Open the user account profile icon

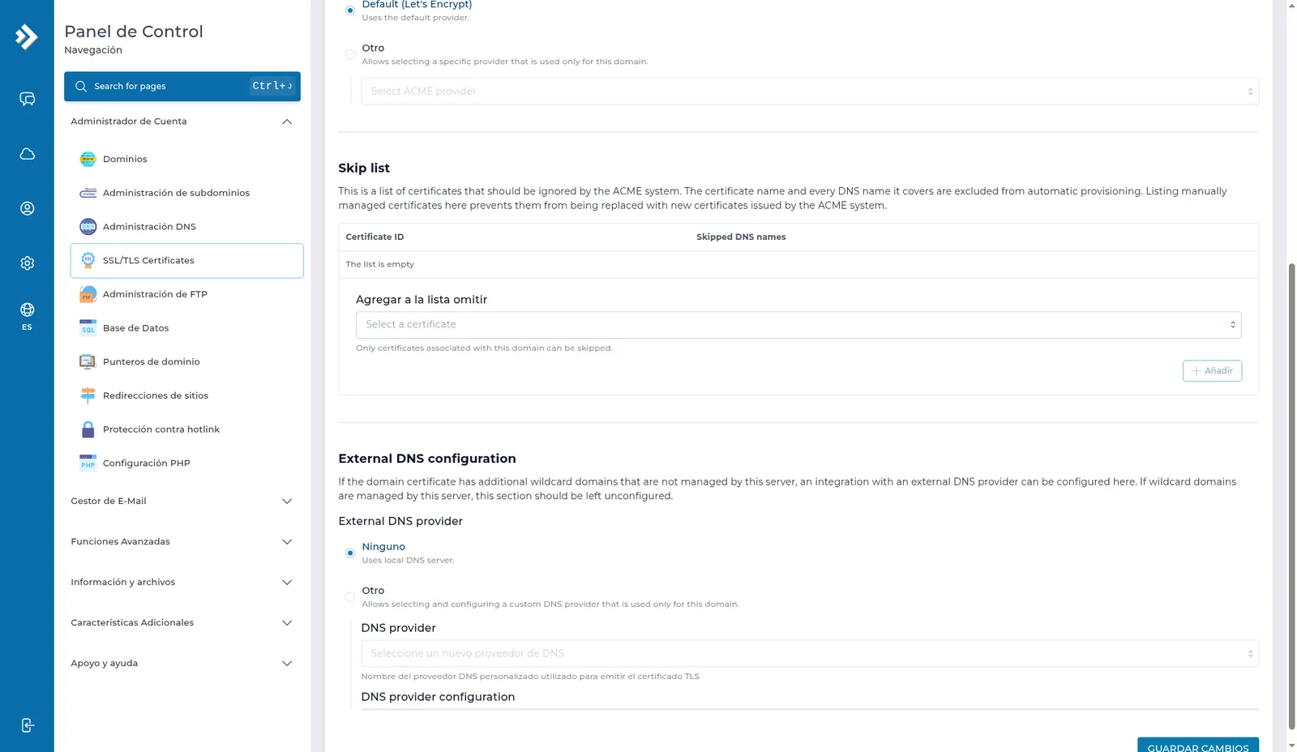click(27, 208)
